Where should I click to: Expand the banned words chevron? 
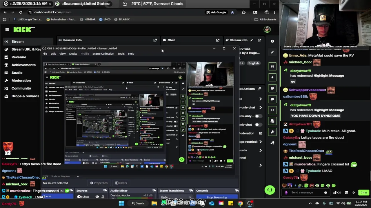click(x=260, y=150)
